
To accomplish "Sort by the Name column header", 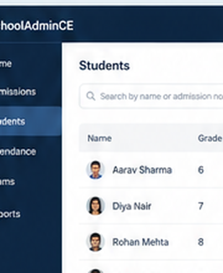I will (100, 138).
